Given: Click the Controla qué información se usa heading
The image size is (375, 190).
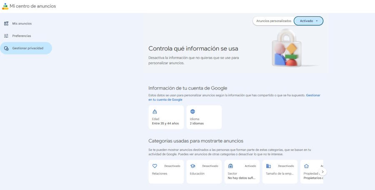Looking at the screenshot, I should point(193,49).
